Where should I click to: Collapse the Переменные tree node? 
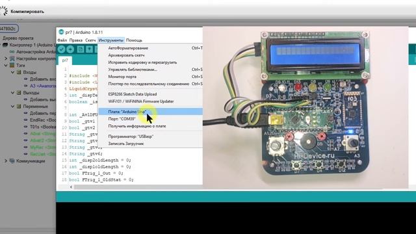point(12,107)
